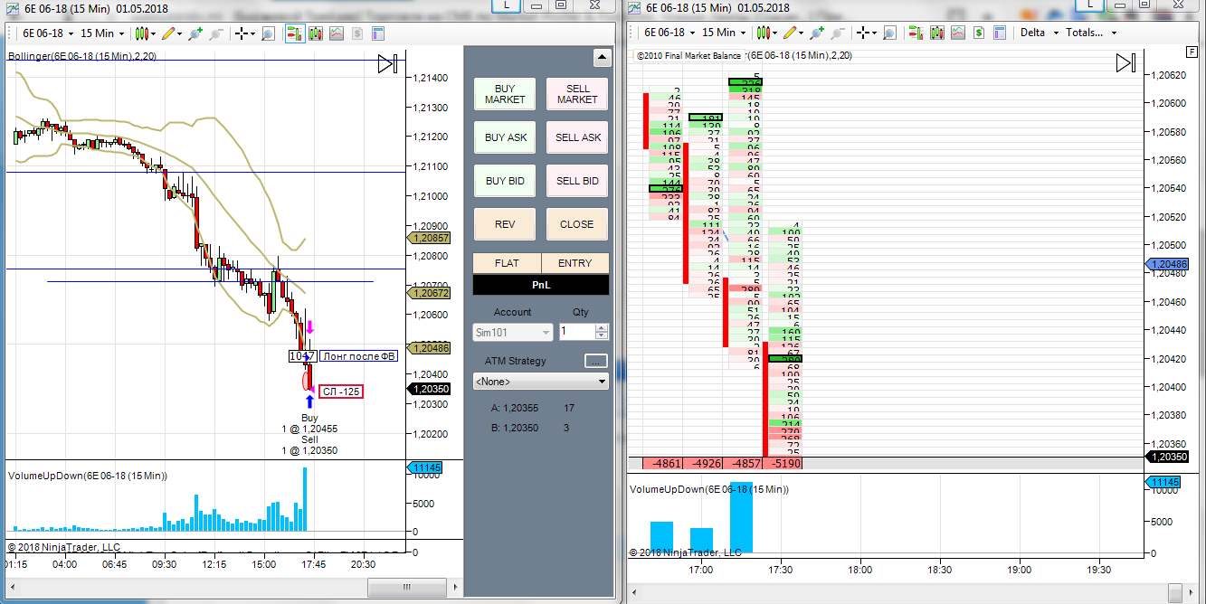This screenshot has height=604, width=1206.
Task: Click the zoom frame magnifier in right chart toolbar
Action: pyautogui.click(x=889, y=33)
